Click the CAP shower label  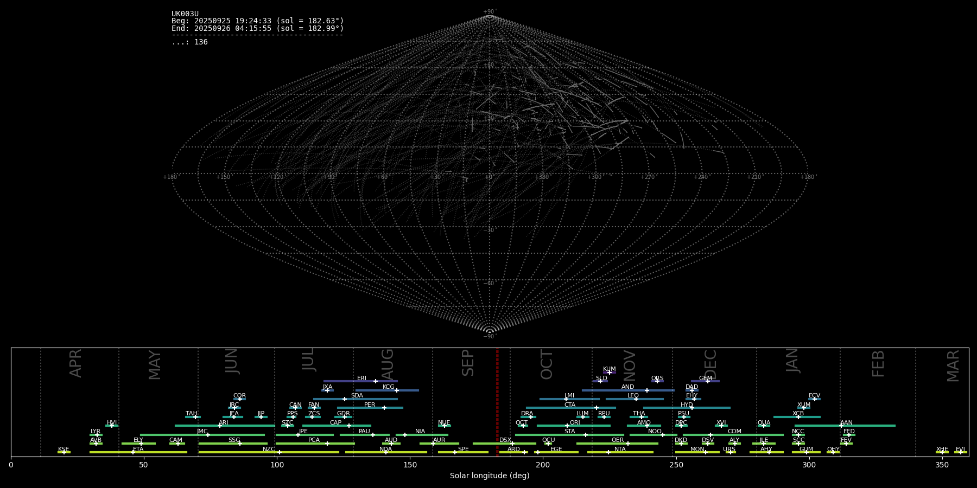click(336, 423)
